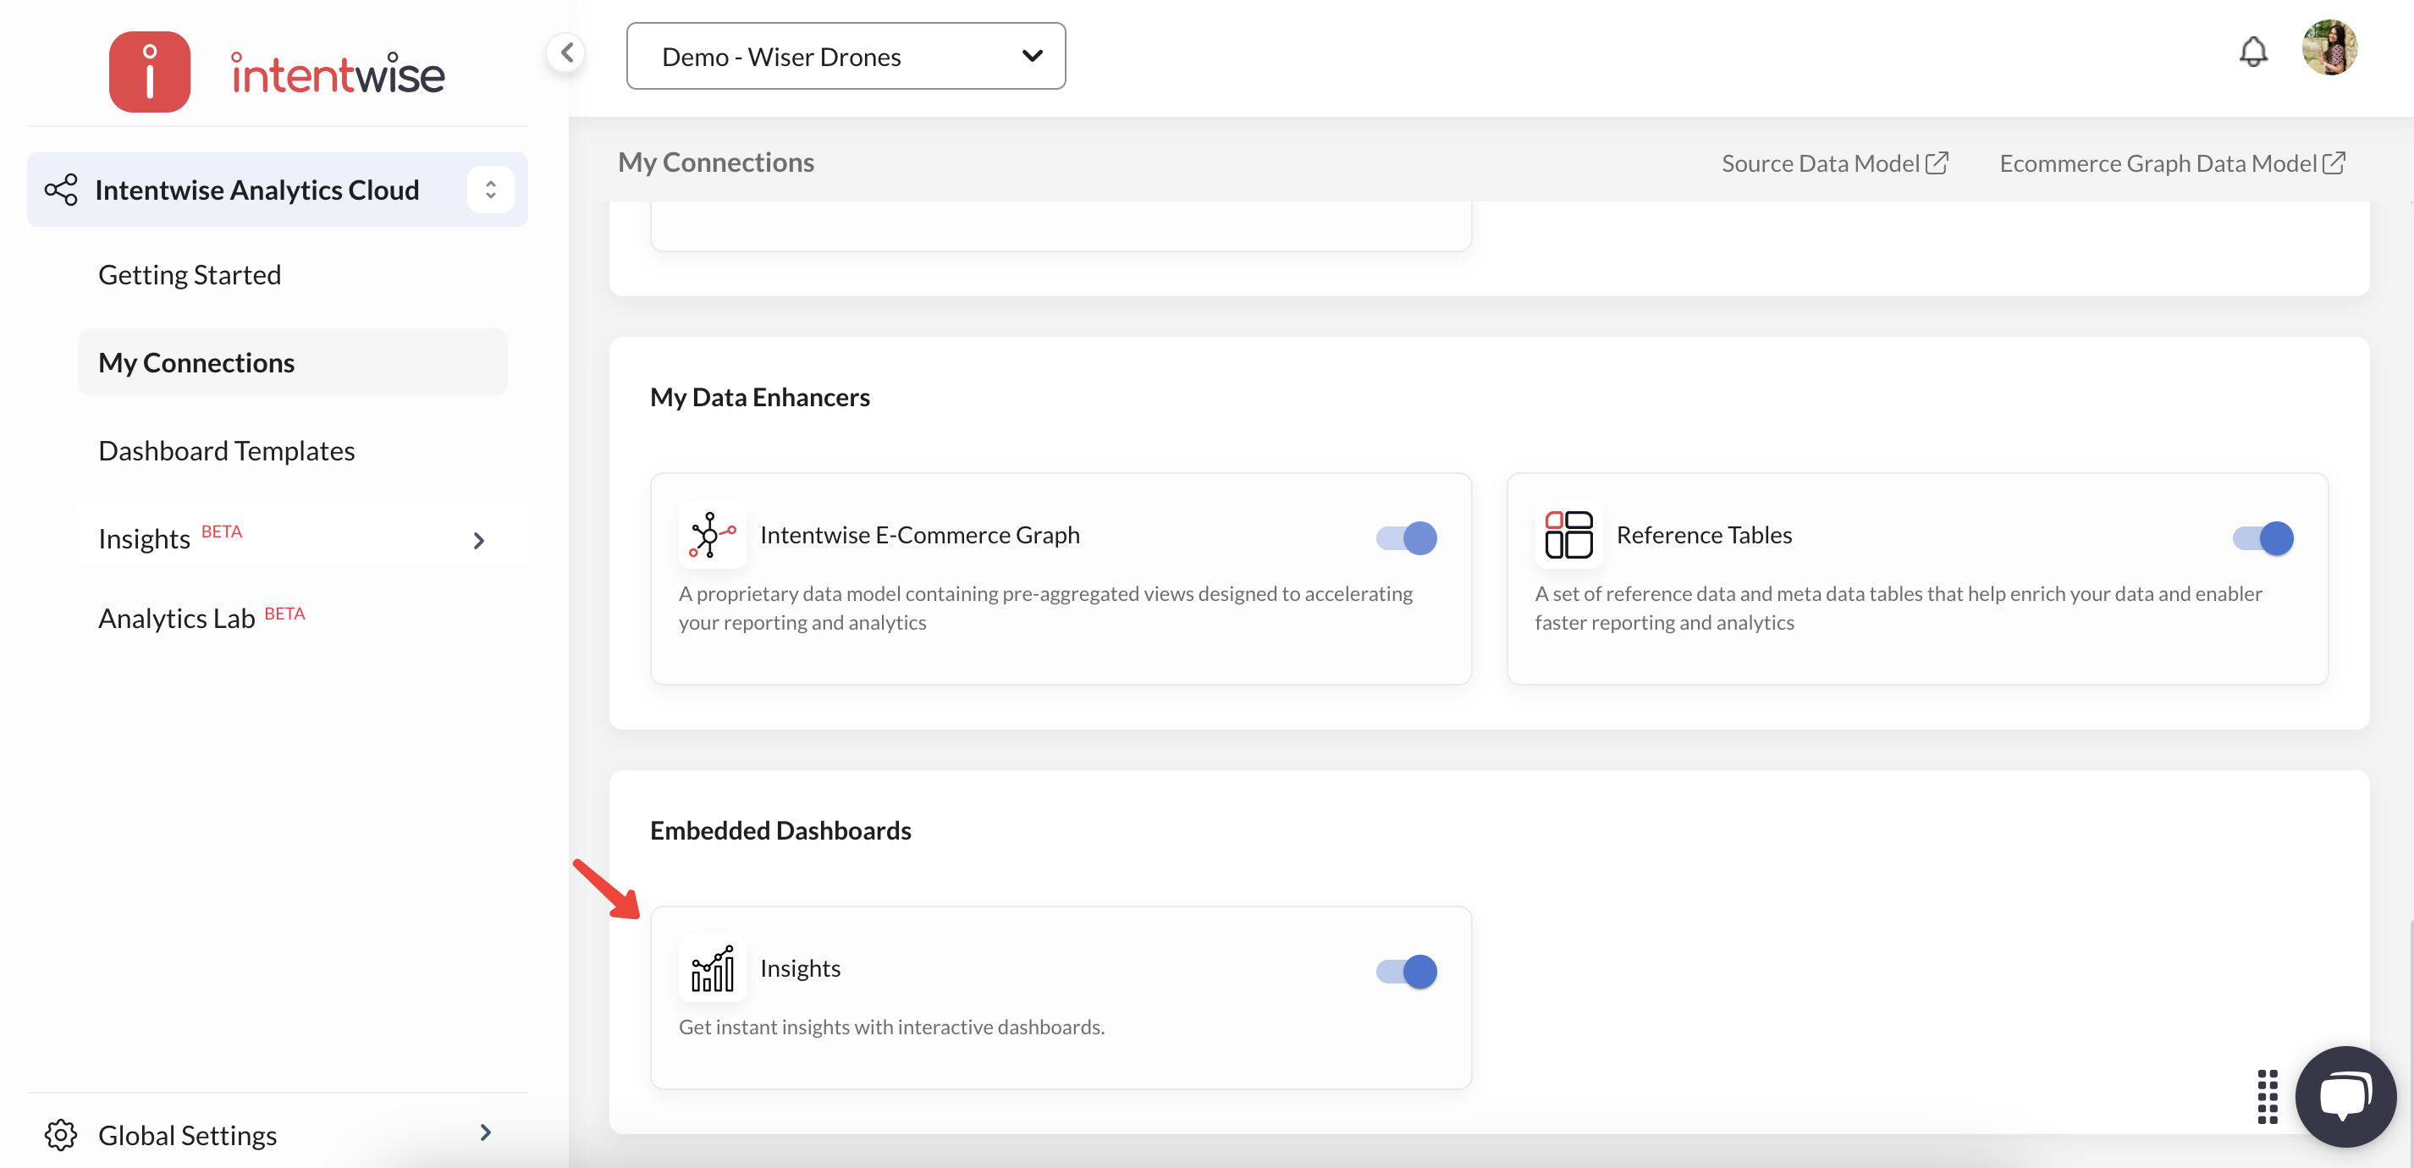Click the BETA badge next to Analytics Lab

285,613
